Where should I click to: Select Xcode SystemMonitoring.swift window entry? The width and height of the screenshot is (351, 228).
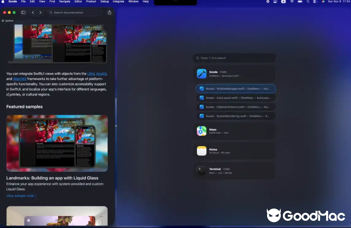(236, 116)
